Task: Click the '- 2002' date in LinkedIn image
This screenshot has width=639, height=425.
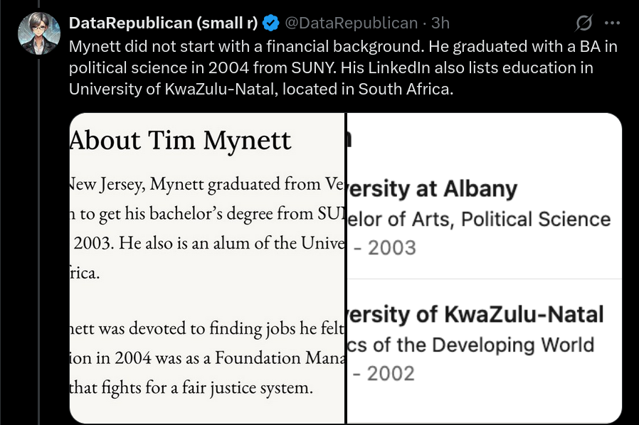Action: pos(384,374)
